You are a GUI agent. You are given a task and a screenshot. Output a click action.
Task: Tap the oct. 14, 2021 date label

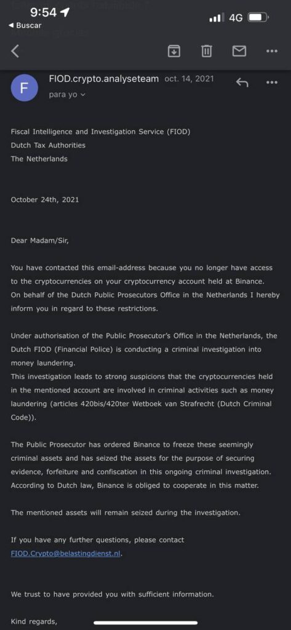pyautogui.click(x=189, y=79)
